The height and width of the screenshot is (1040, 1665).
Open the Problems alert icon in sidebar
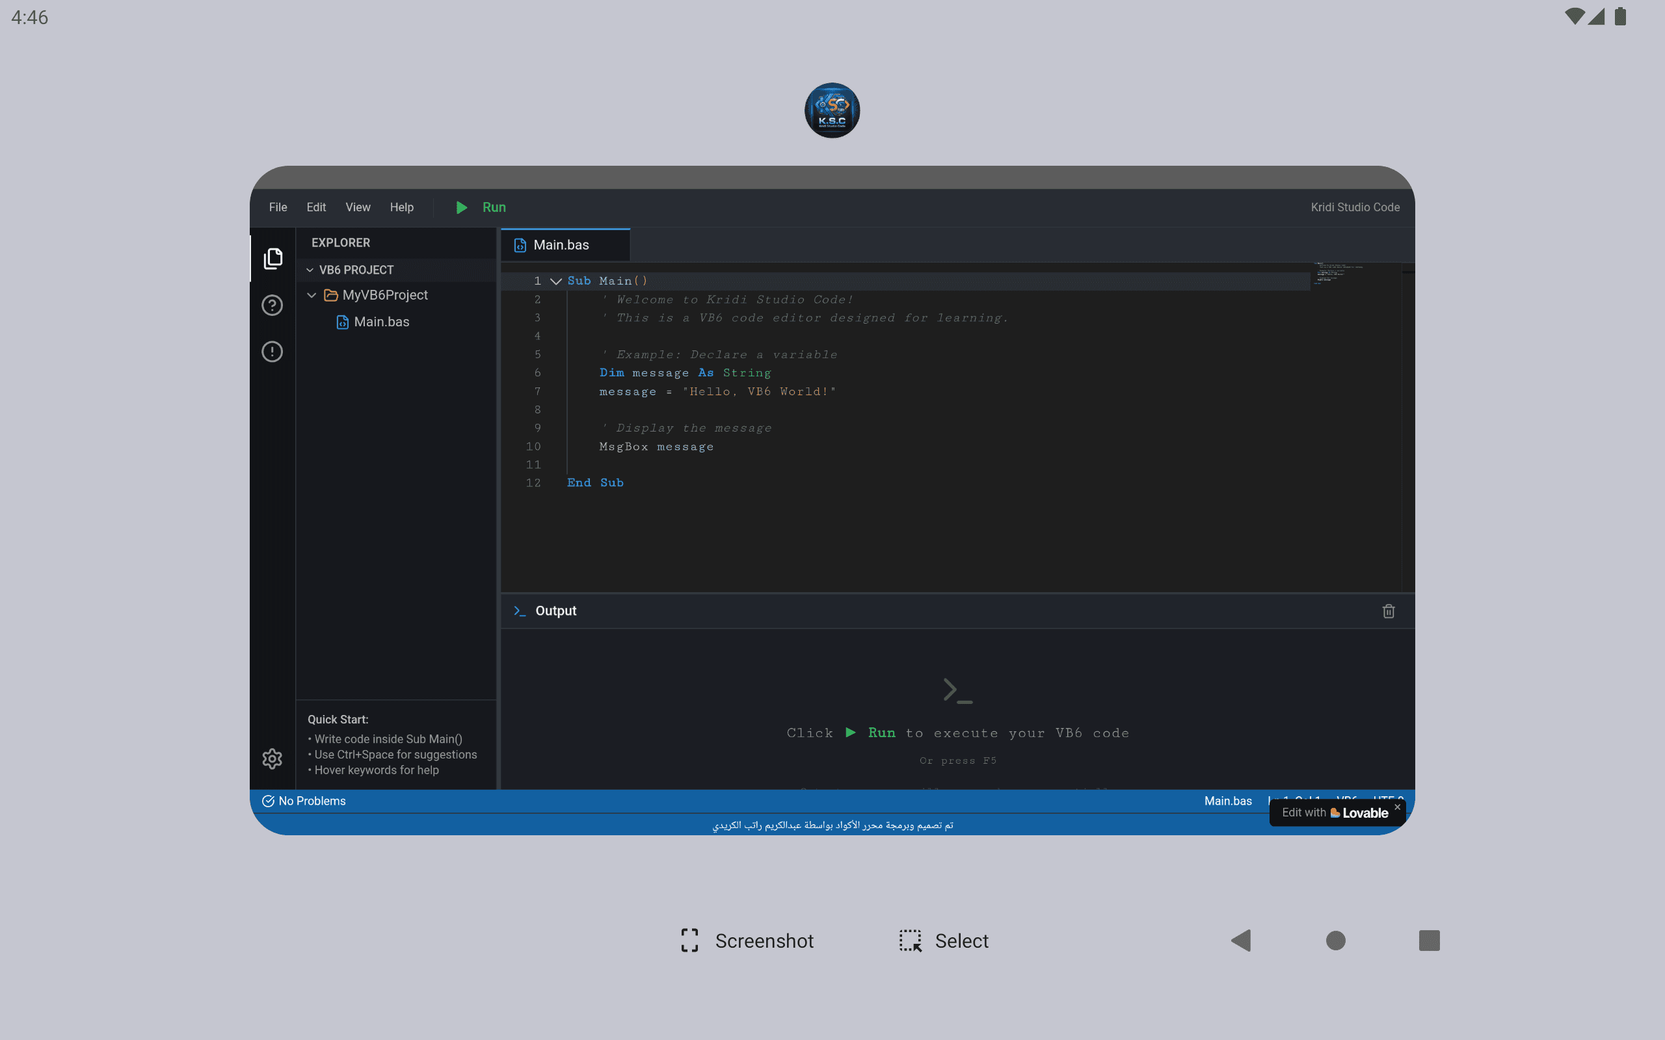point(273,352)
